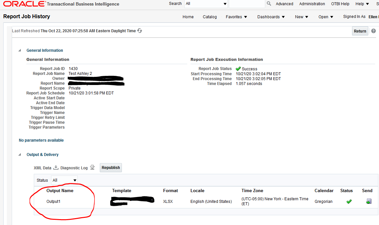Navigate to the Catalog page
The image size is (379, 225).
210,17
